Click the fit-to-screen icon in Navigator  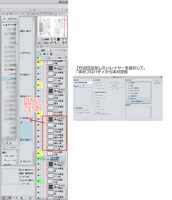[x=58, y=39]
